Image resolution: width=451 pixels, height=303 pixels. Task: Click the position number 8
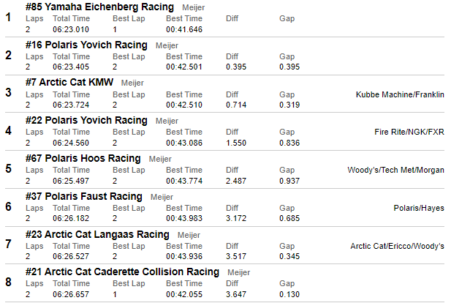(8, 283)
